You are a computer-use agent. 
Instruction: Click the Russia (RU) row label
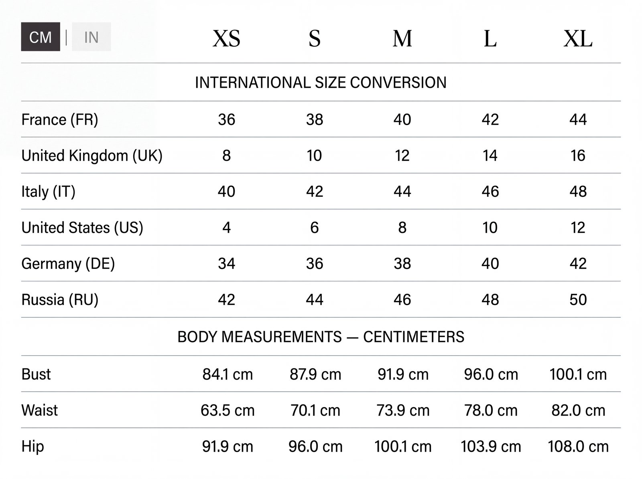[60, 300]
